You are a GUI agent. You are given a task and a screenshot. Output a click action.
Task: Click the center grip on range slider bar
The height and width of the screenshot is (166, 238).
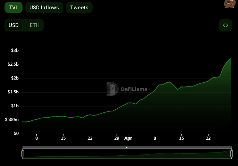pyautogui.click(x=127, y=148)
